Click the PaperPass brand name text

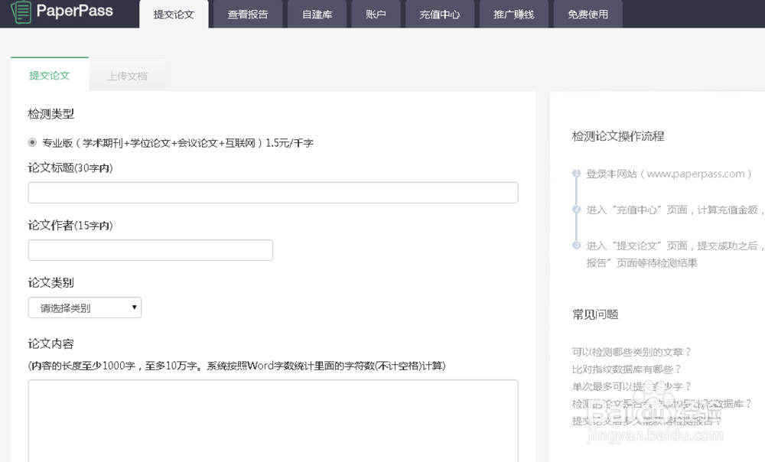(75, 11)
